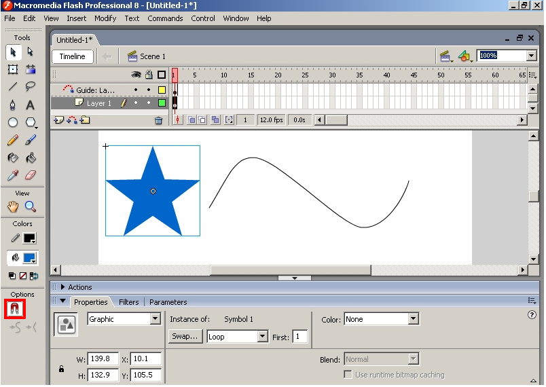Viewport: 546px width, 387px height.
Task: Toggle the Snap to Objects magnet option
Action: pyautogui.click(x=15, y=309)
